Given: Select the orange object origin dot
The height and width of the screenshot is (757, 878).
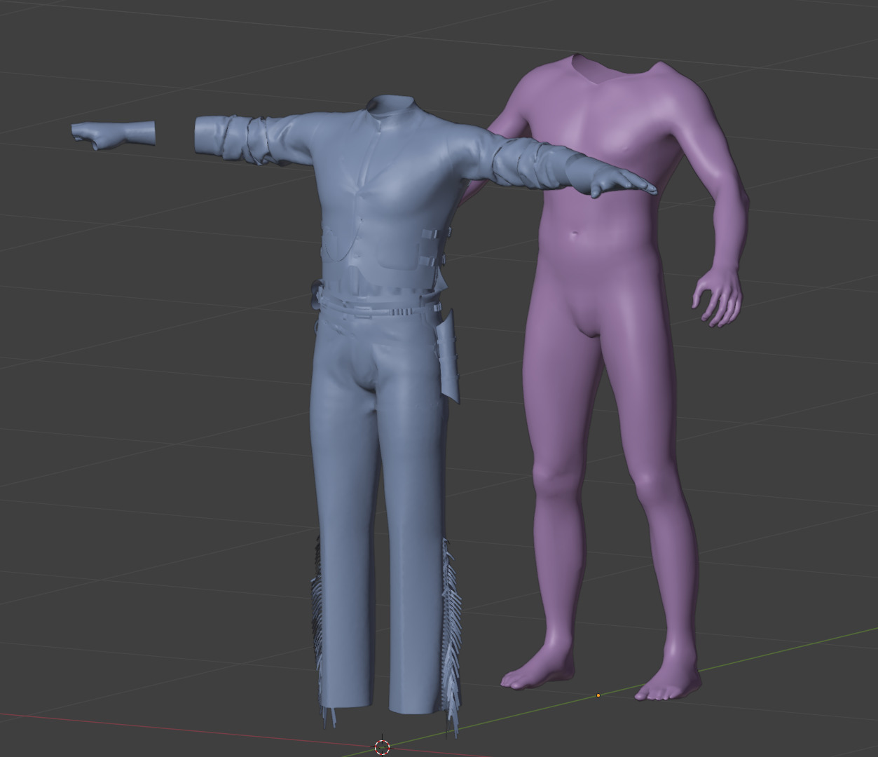Looking at the screenshot, I should pos(598,695).
